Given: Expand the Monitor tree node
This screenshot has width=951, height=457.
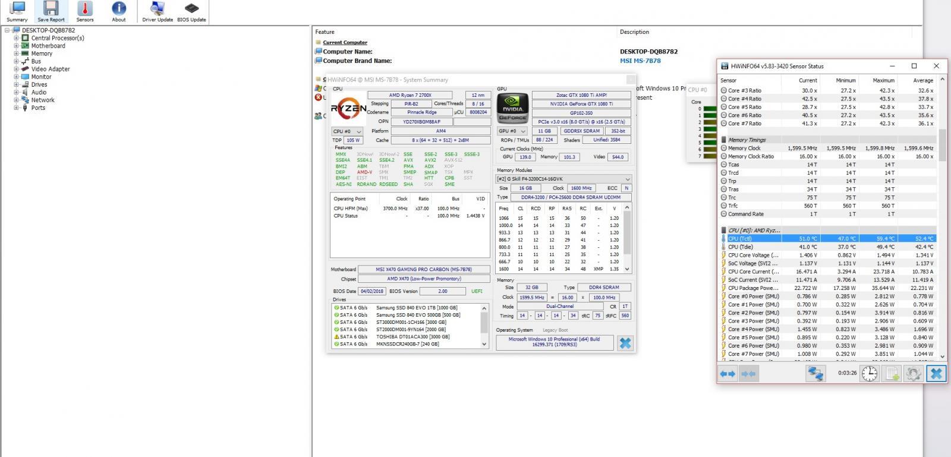Looking at the screenshot, I should tap(17, 77).
